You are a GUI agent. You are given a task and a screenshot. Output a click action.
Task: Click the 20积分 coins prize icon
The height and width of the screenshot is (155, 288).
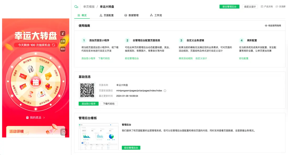pyautogui.click(x=48, y=76)
